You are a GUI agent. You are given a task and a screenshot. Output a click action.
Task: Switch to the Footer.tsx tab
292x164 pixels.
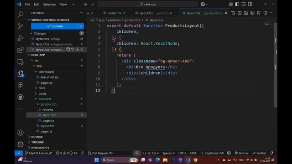114,13
